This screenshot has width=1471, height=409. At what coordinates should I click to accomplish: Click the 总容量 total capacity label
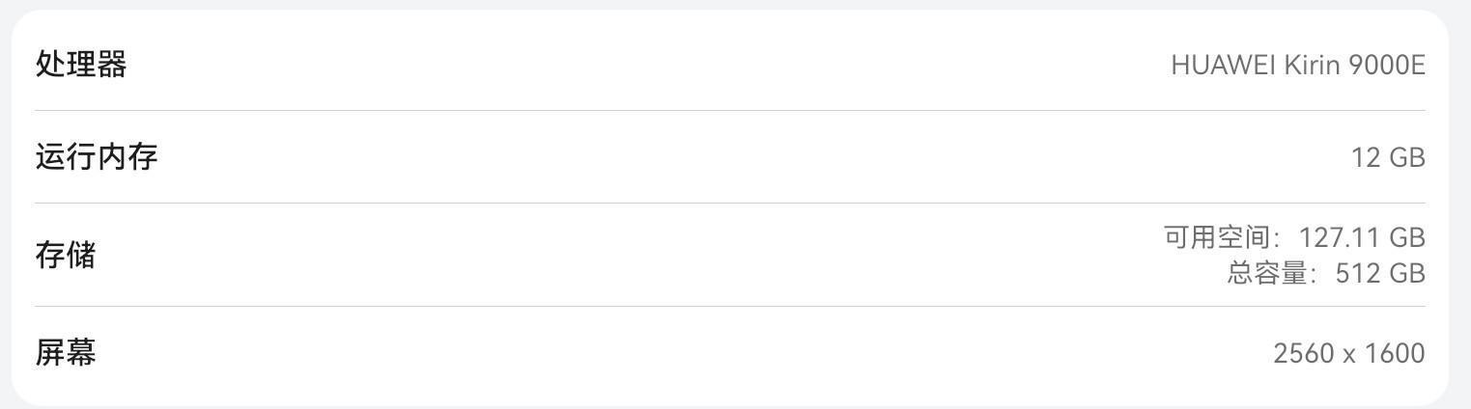[x=1273, y=273]
